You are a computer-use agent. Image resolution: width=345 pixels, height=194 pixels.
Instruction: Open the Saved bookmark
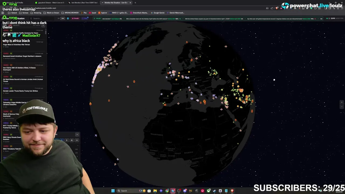[92, 13]
